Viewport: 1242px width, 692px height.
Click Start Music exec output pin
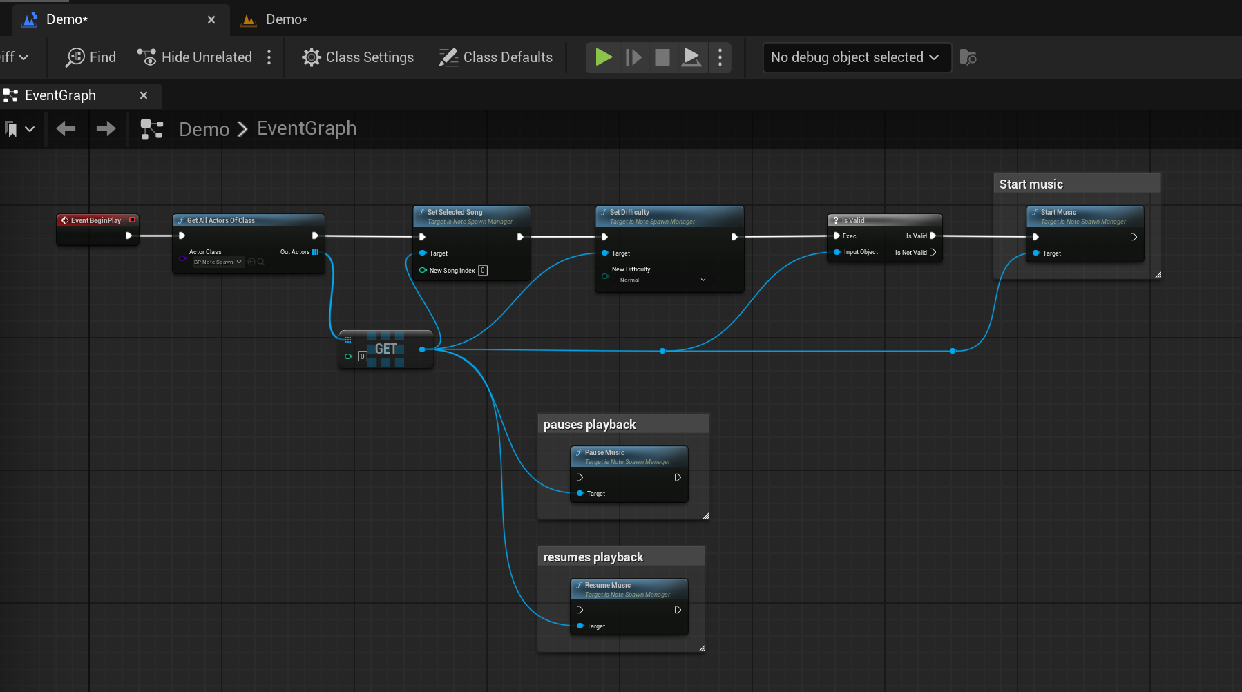(x=1134, y=237)
